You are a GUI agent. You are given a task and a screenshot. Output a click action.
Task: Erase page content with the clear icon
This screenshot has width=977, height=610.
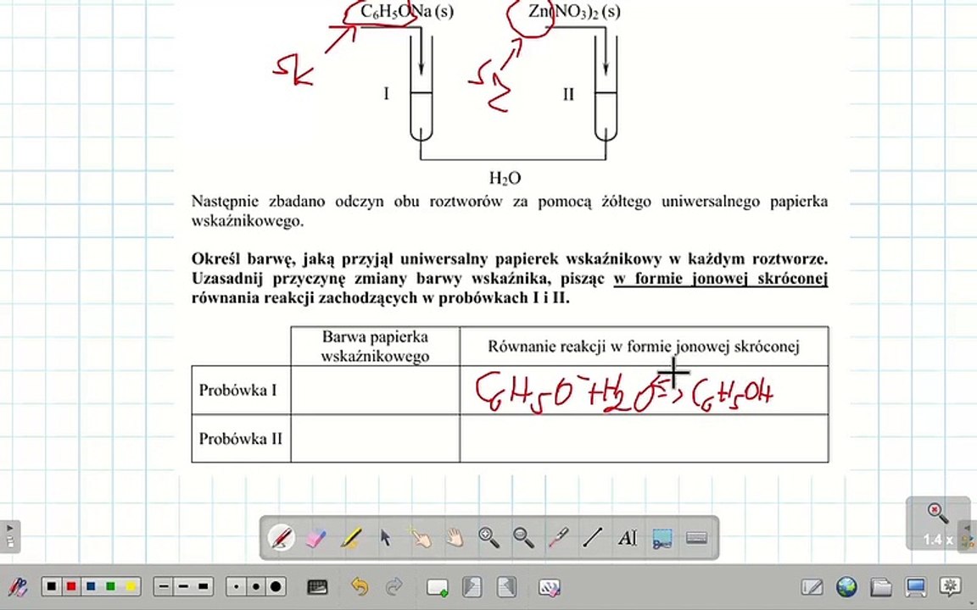point(549,587)
